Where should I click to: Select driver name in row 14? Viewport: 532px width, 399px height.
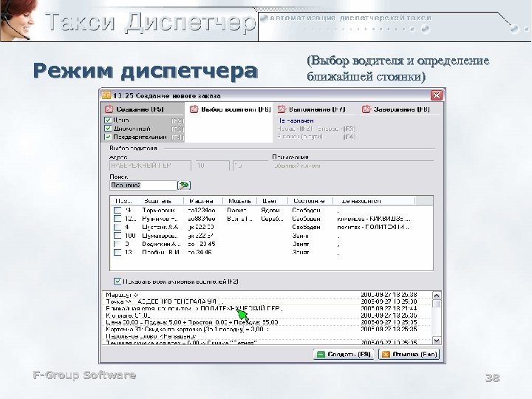coord(158,211)
